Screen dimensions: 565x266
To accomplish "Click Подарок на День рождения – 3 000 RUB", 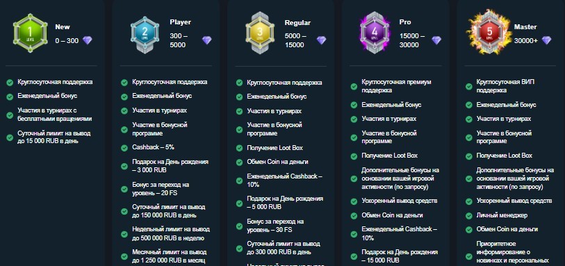I will coord(170,166).
